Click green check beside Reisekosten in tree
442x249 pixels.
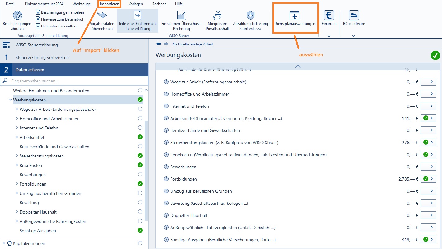[x=140, y=165]
